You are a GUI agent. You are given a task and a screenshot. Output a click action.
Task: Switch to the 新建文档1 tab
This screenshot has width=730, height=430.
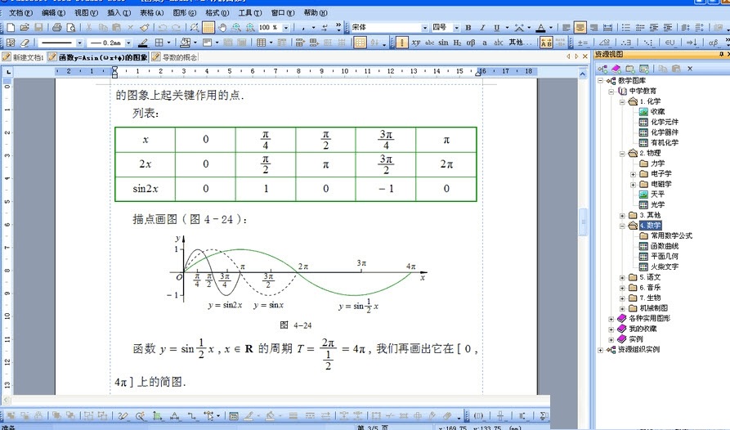(23, 57)
